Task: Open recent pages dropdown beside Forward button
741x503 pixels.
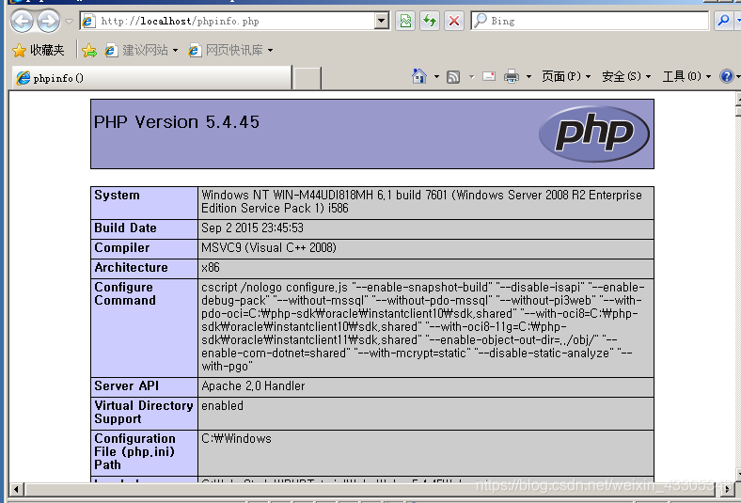Action: pyautogui.click(x=69, y=22)
